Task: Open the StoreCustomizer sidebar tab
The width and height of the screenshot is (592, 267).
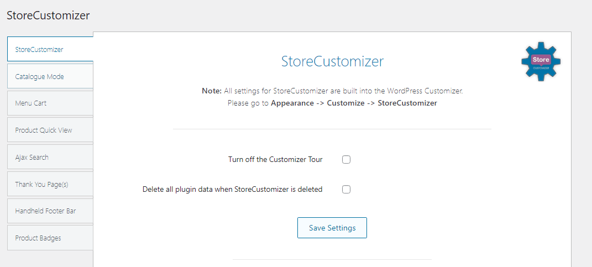Action: pos(39,49)
